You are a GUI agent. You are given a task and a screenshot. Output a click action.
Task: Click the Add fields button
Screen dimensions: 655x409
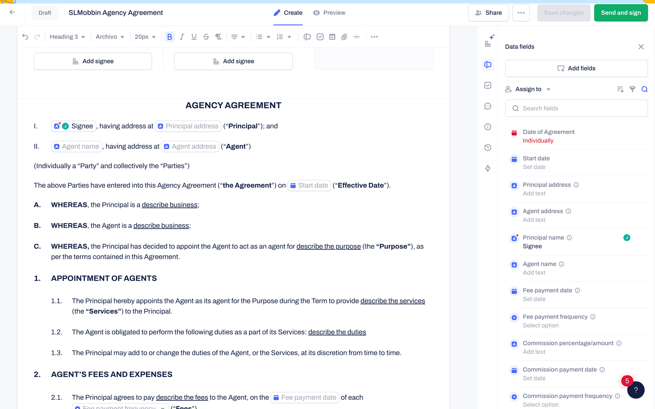576,69
